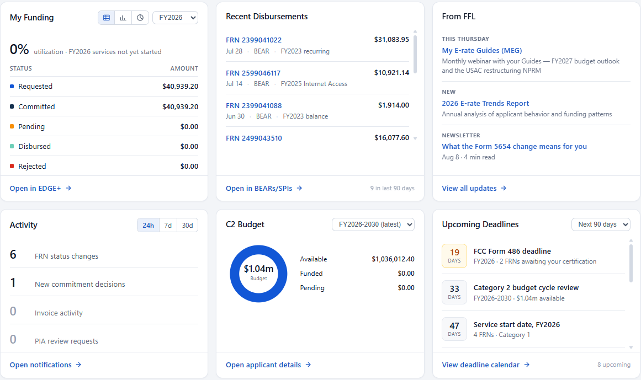Open FRN 2499043510 disbursement
The height and width of the screenshot is (380, 641).
pyautogui.click(x=254, y=138)
